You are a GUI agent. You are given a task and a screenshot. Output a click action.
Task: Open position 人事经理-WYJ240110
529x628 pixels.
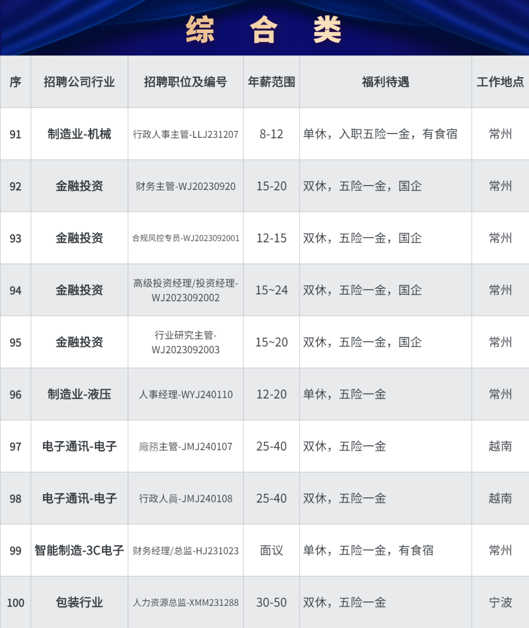point(186,394)
